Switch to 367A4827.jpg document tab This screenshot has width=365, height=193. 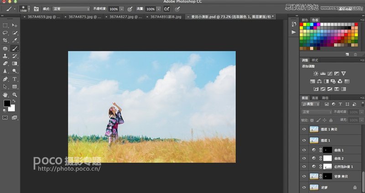pos(125,17)
